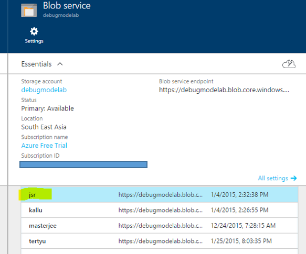Select the kallu container row

[x=160, y=210]
